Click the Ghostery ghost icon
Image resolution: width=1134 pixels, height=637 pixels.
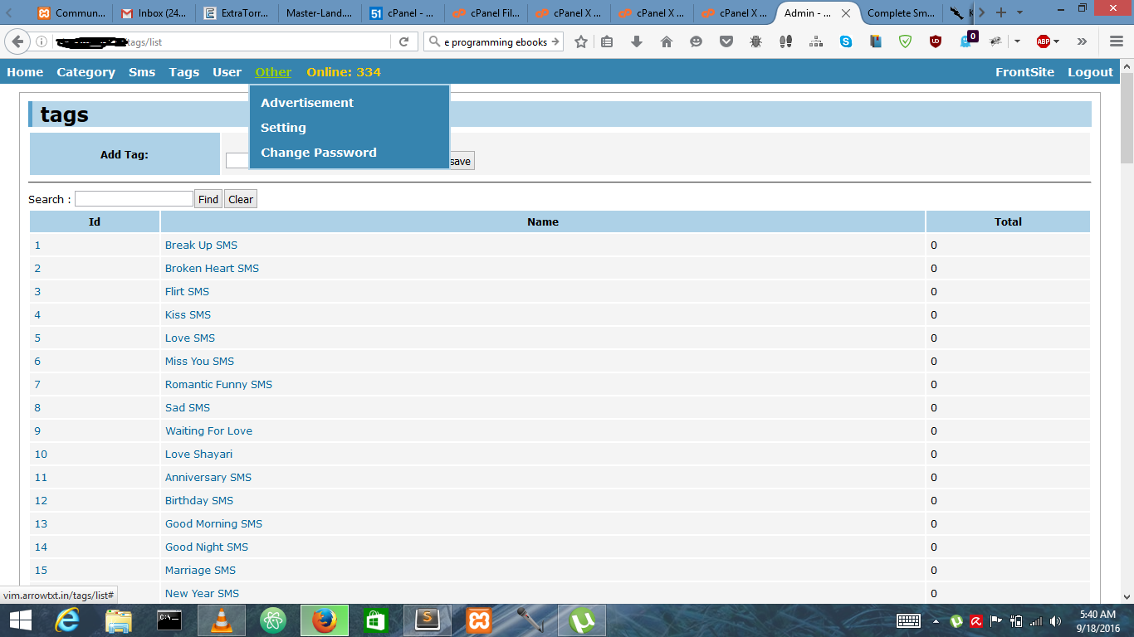(965, 41)
